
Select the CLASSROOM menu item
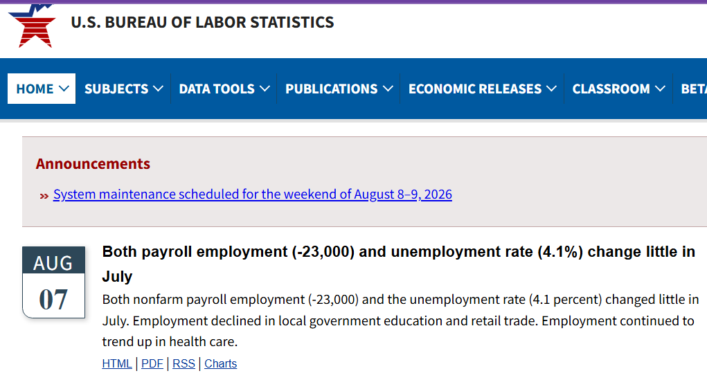coord(618,89)
